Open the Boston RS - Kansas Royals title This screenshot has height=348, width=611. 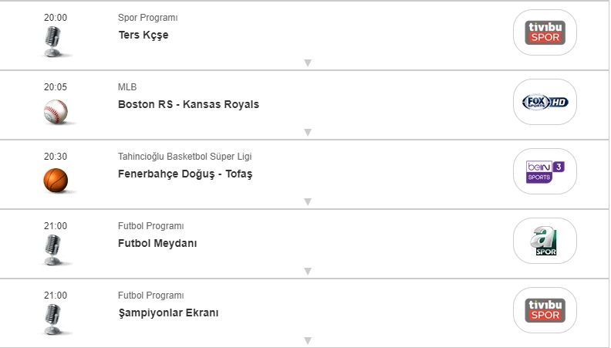pos(188,104)
